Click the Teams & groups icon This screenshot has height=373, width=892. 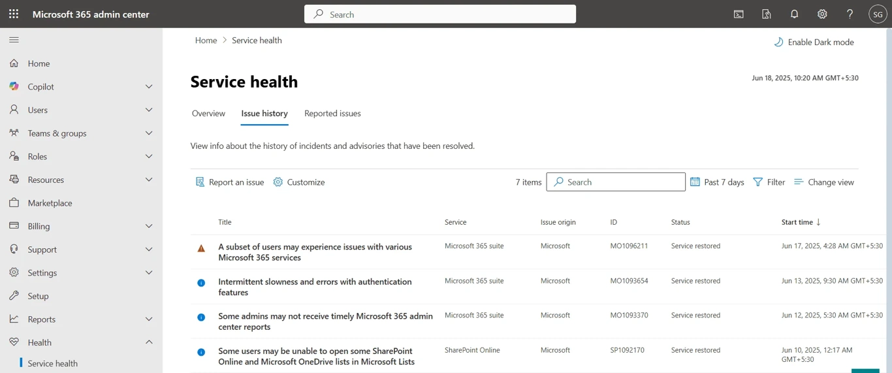click(14, 133)
